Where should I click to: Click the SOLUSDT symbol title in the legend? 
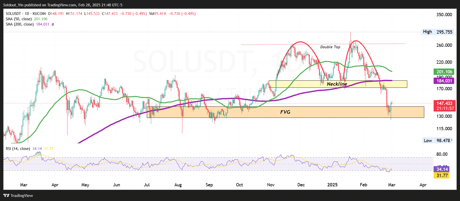[26, 14]
